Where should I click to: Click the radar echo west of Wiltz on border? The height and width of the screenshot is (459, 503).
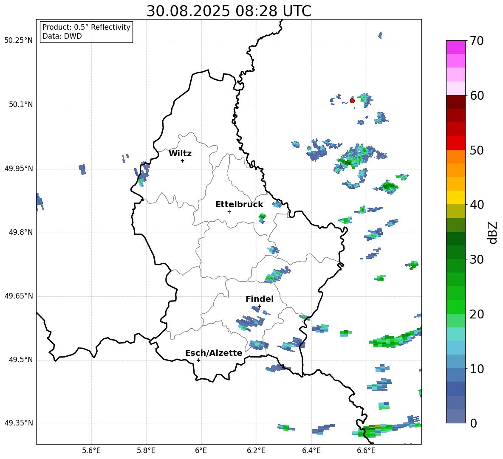pyautogui.click(x=142, y=174)
